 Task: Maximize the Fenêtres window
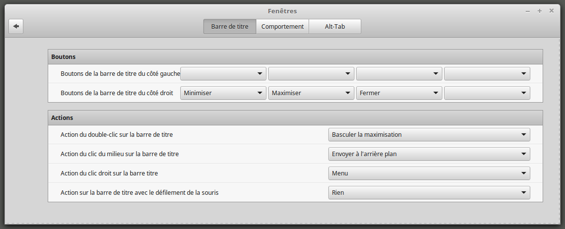click(x=540, y=11)
